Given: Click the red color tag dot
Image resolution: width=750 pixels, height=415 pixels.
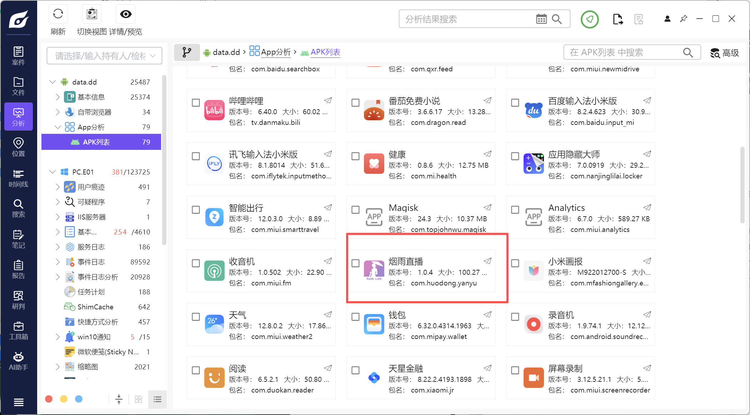Looking at the screenshot, I should pos(49,399).
